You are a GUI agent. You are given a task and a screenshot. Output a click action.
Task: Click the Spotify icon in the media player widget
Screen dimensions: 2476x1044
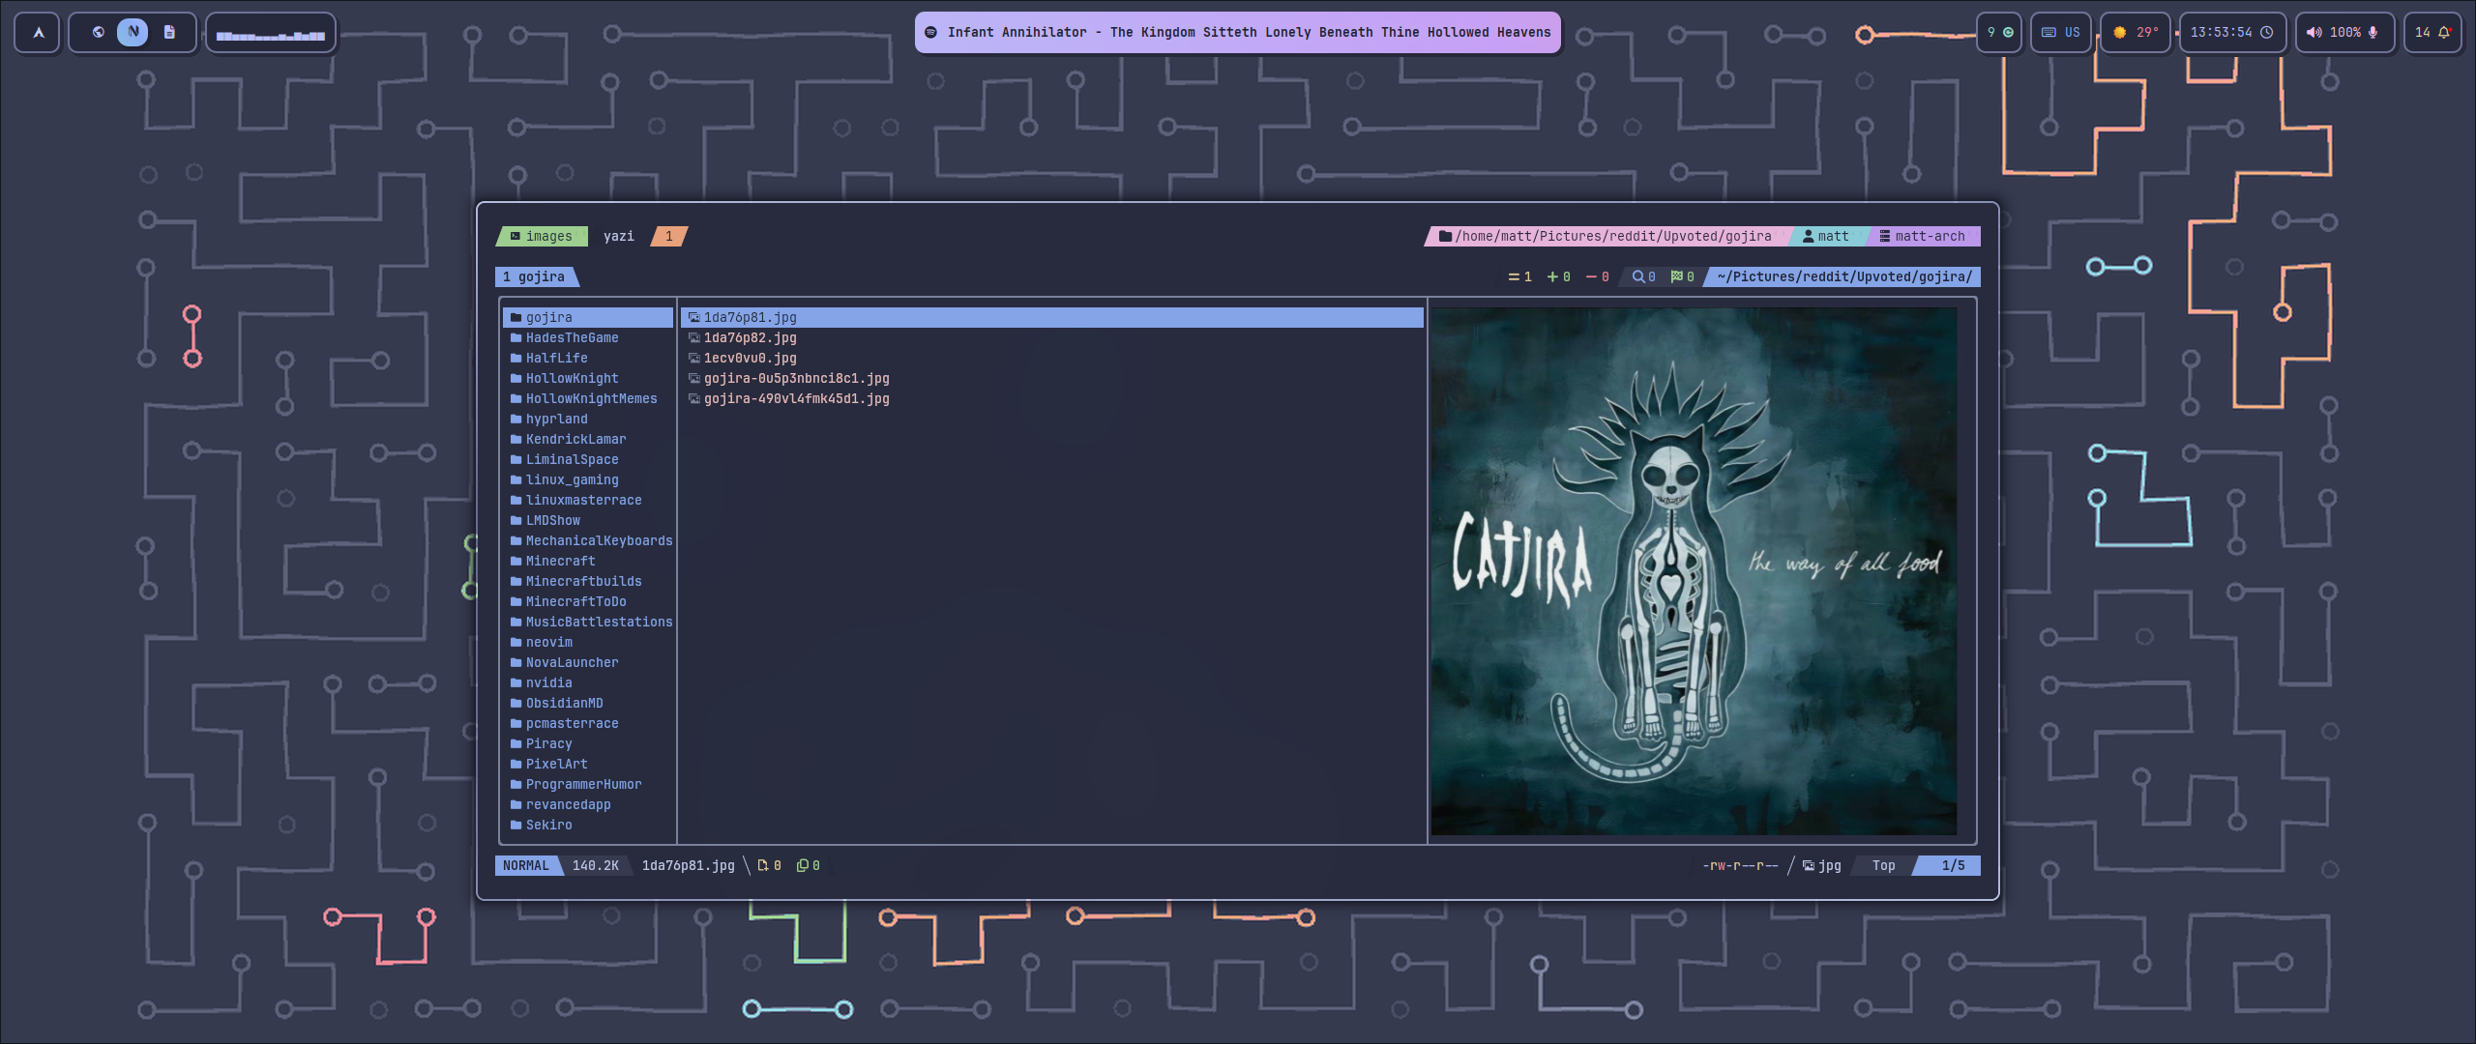pos(931,32)
